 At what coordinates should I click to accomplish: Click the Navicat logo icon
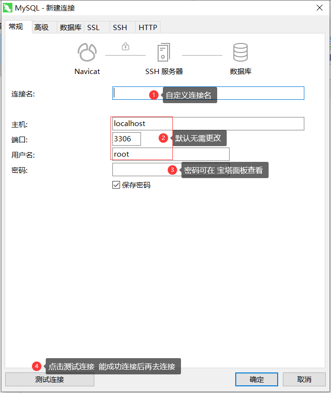coord(87,52)
